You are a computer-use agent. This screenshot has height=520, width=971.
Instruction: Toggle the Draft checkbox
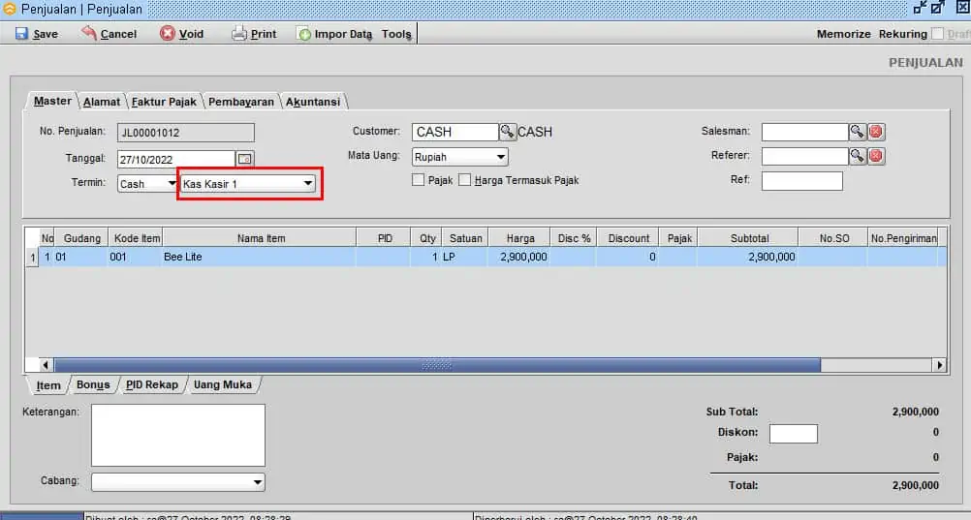[937, 34]
